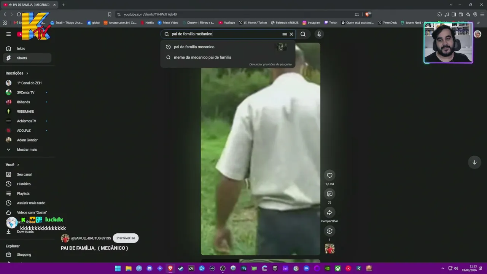Click the YouTube account avatar
This screenshot has height=274, width=487.
pyautogui.click(x=477, y=34)
